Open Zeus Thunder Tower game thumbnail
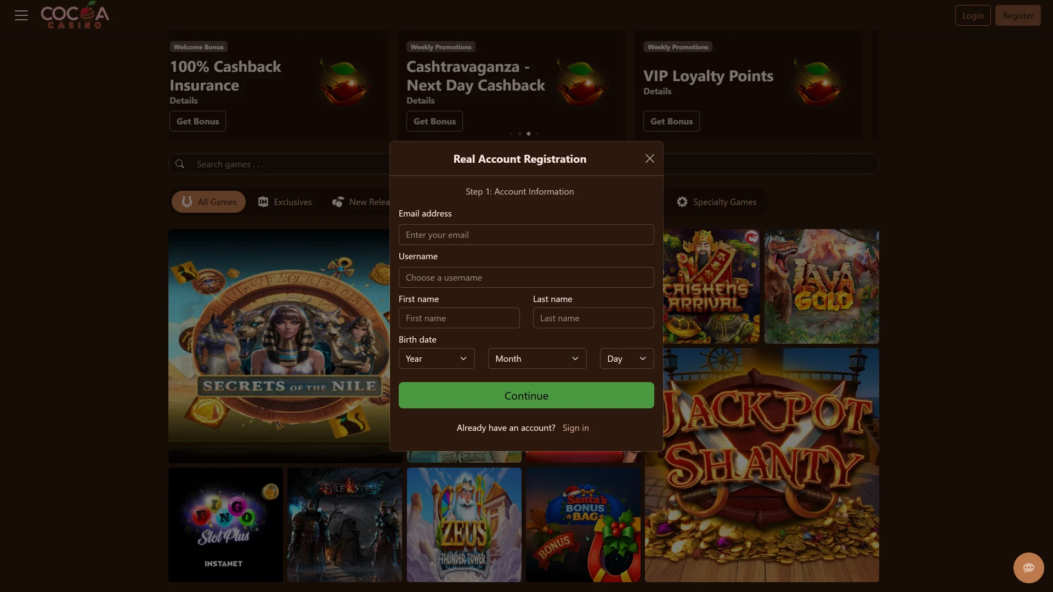Viewport: 1053px width, 592px height. 464,525
